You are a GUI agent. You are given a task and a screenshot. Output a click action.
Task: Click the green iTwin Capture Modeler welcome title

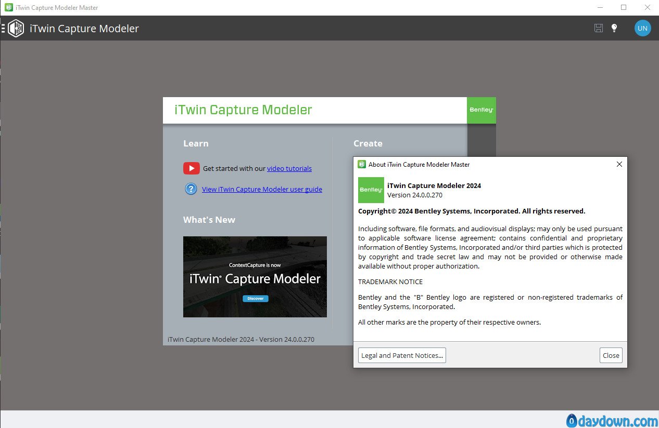tap(243, 110)
